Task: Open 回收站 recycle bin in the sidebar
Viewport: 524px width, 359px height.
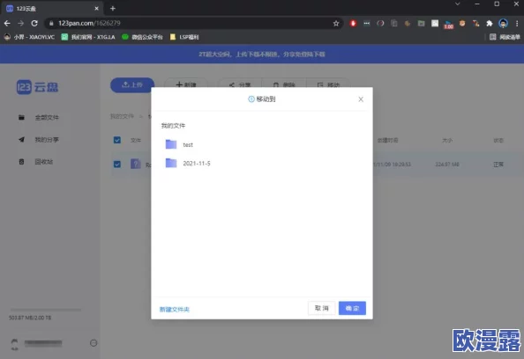Action: point(44,162)
